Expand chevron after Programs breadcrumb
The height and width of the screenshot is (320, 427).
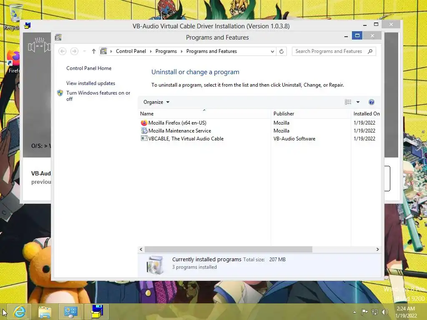(x=182, y=51)
